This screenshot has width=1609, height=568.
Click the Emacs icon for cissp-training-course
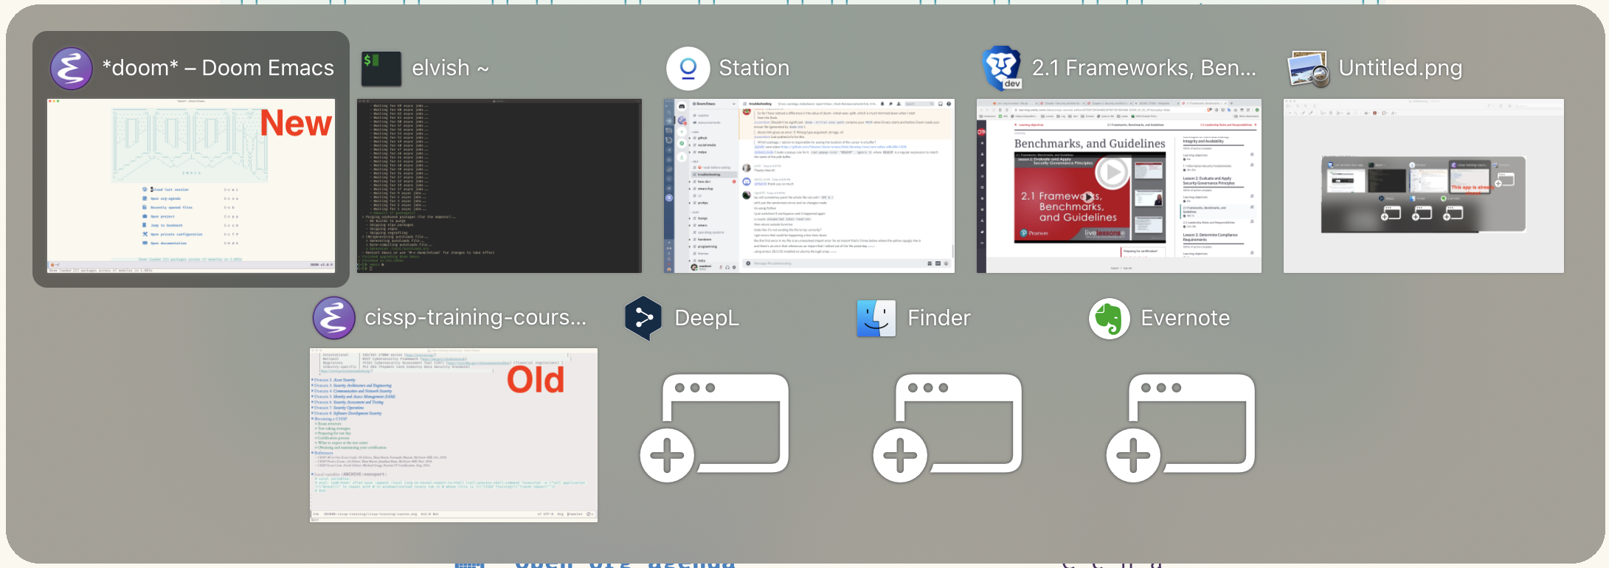[333, 318]
